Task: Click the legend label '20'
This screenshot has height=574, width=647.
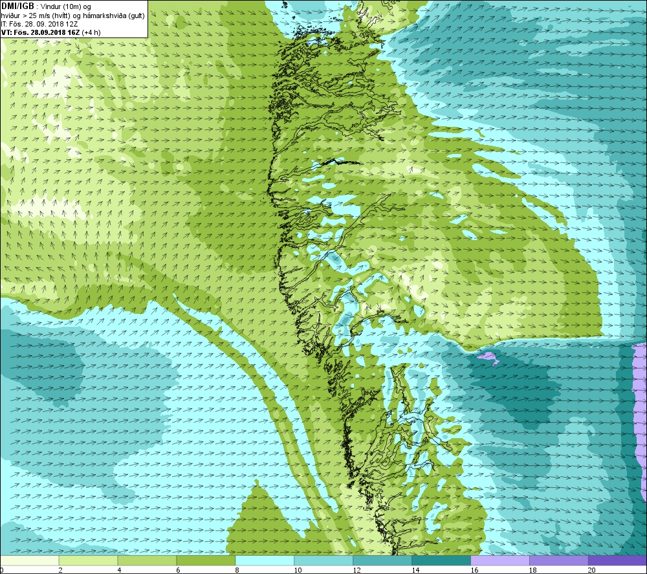Action: (x=592, y=570)
